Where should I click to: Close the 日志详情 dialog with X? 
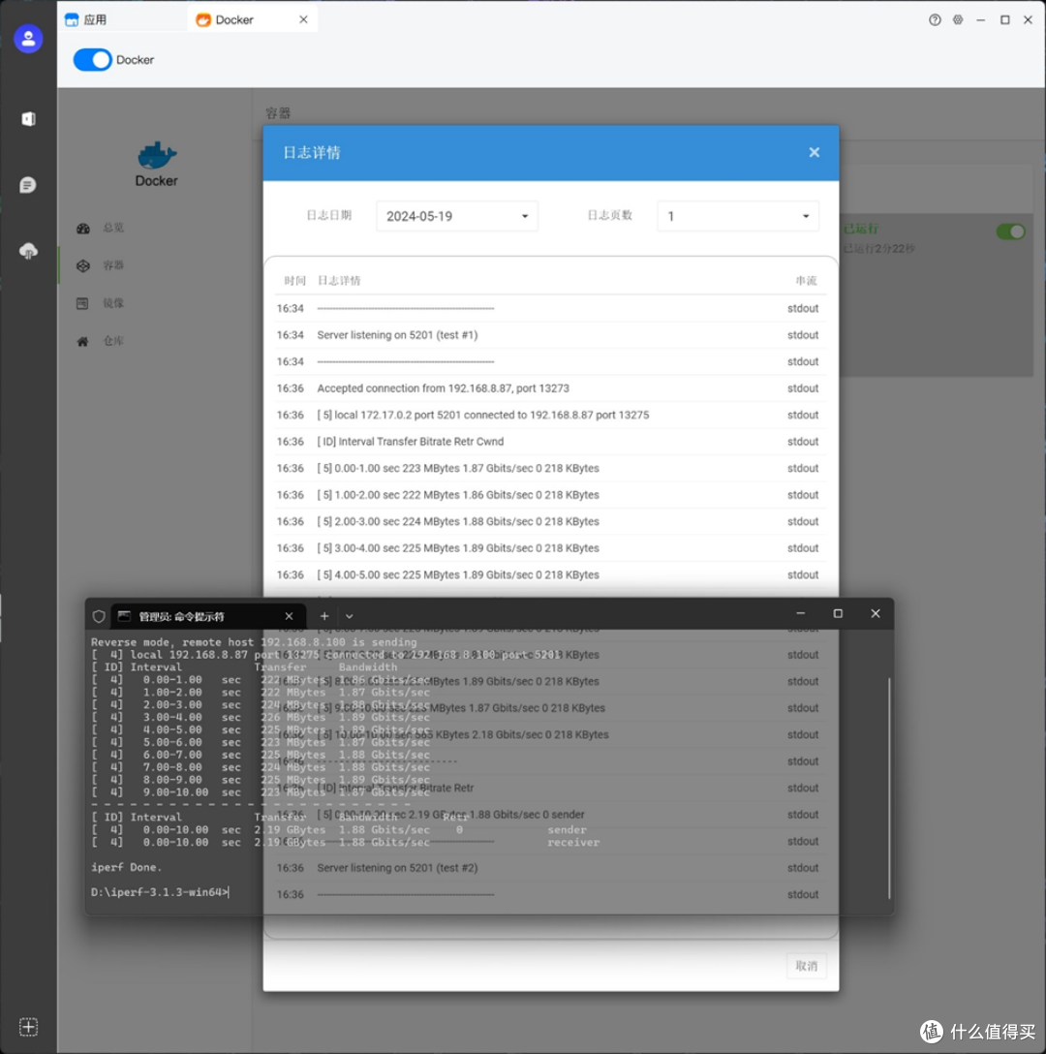point(815,153)
